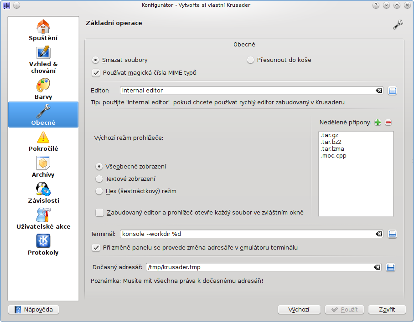Open the Nápověda help button
Viewport: 414px width, 322px height.
(34, 310)
